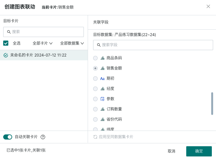Click the help icon beside 自动关联卡片
Image resolution: width=216 pixels, height=159 pixels.
[43, 137]
